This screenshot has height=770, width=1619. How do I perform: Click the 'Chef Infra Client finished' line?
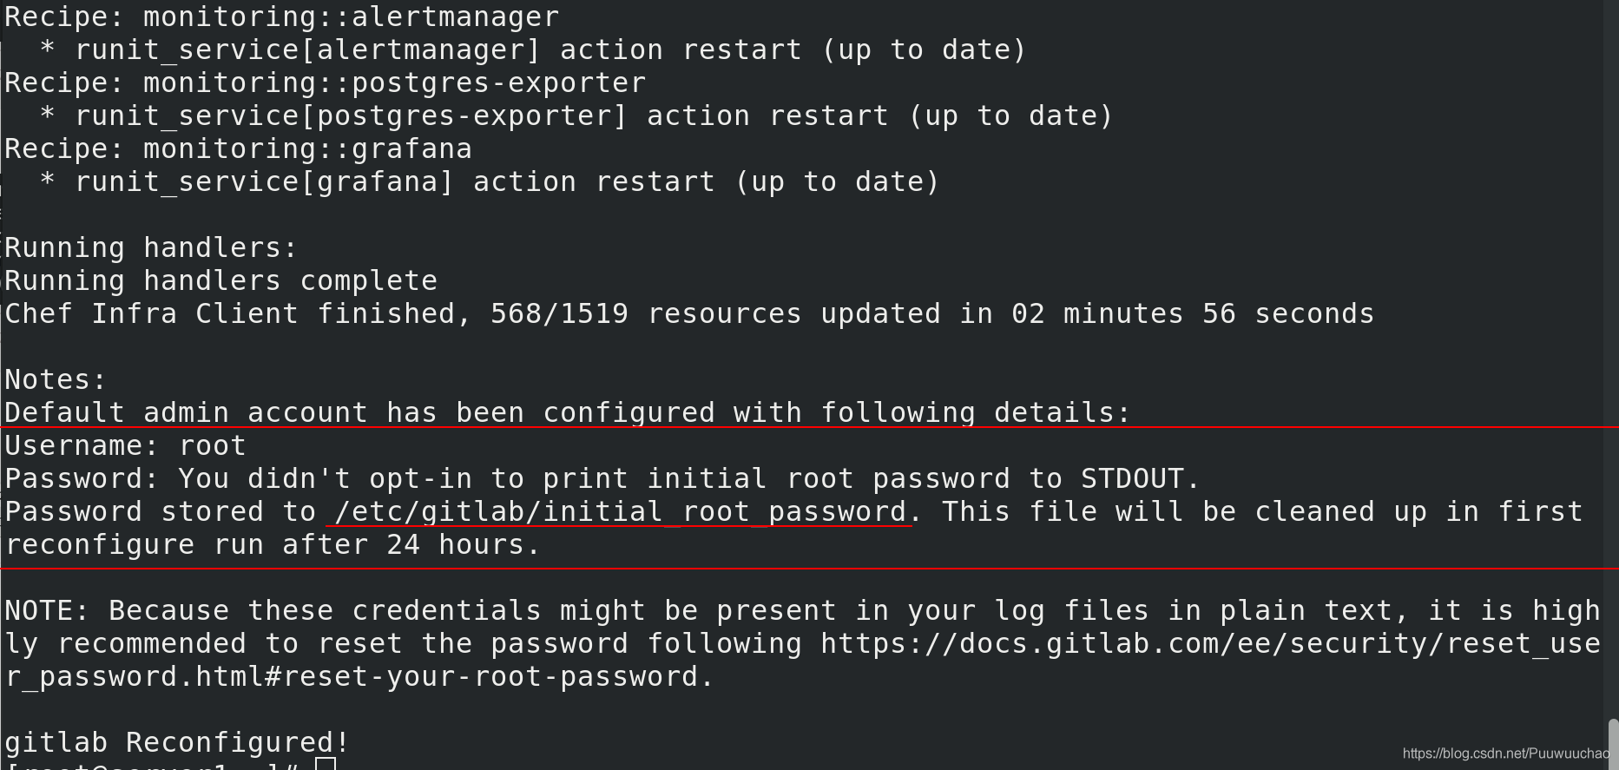[x=689, y=314]
